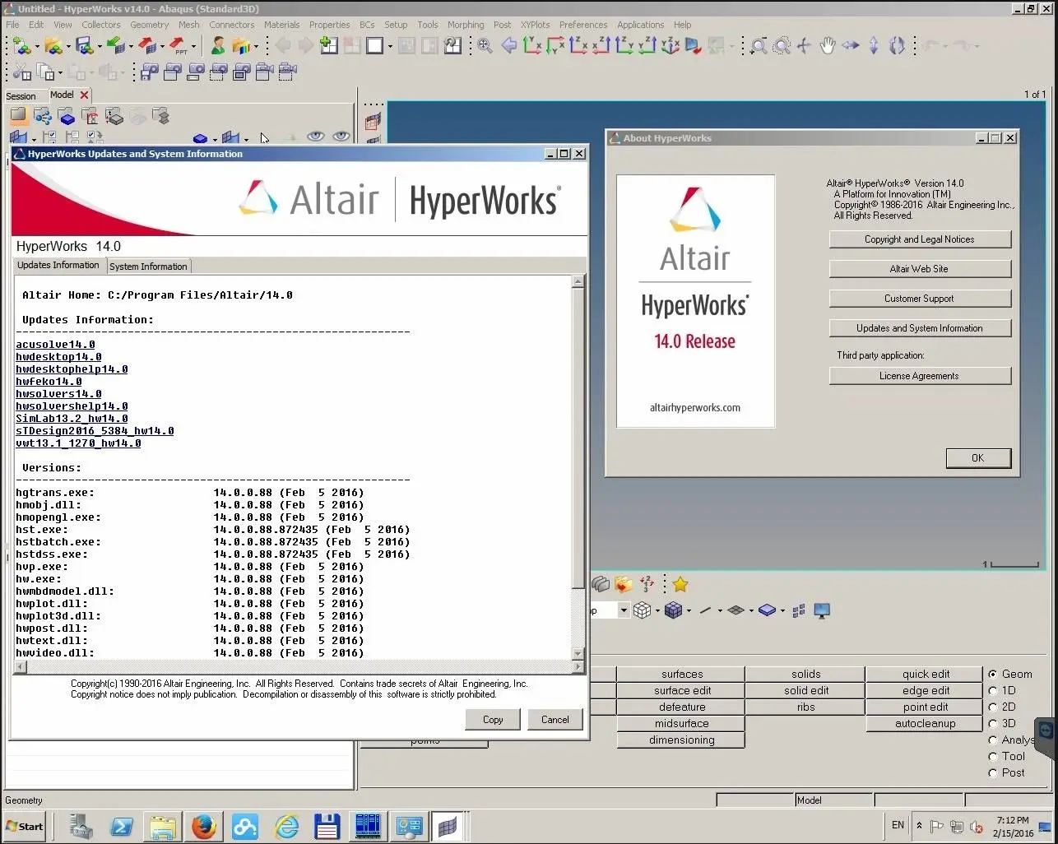Click the monitor Visualization Options icon
The width and height of the screenshot is (1058, 844).
tap(821, 610)
